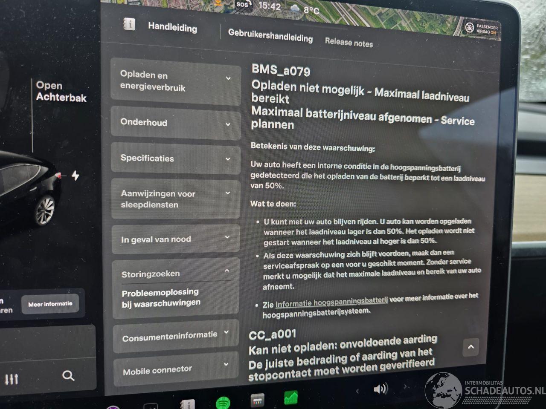The height and width of the screenshot is (409, 546).
Task: Expand the Onderhoud section
Action: click(175, 123)
